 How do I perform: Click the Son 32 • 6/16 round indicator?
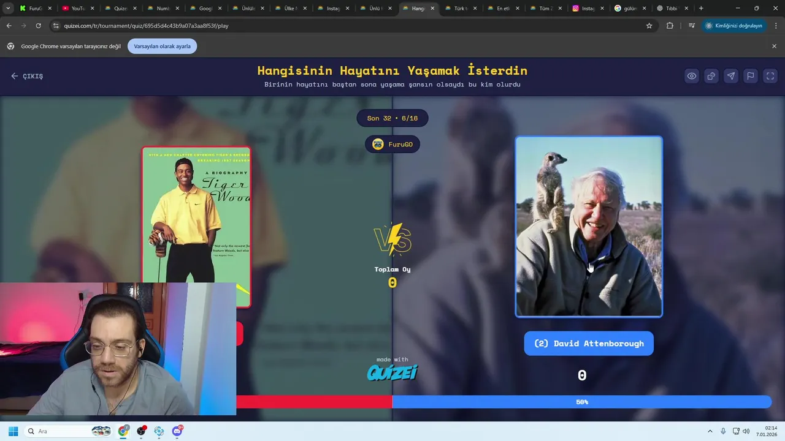[x=392, y=118]
